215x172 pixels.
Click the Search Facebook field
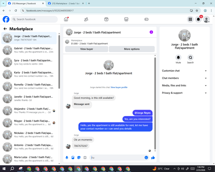(34, 19)
